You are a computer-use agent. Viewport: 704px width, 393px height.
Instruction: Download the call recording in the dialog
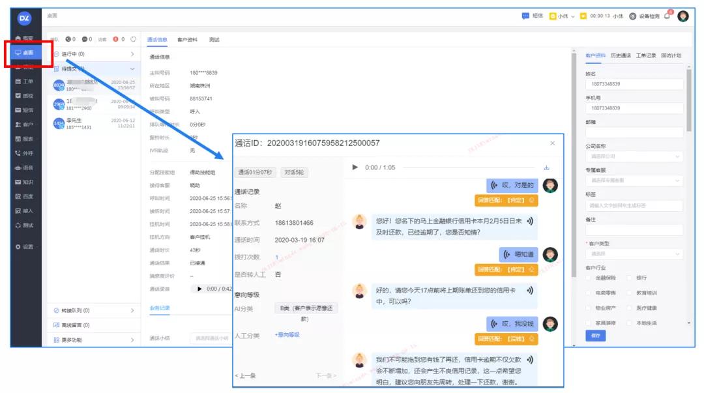pos(546,167)
